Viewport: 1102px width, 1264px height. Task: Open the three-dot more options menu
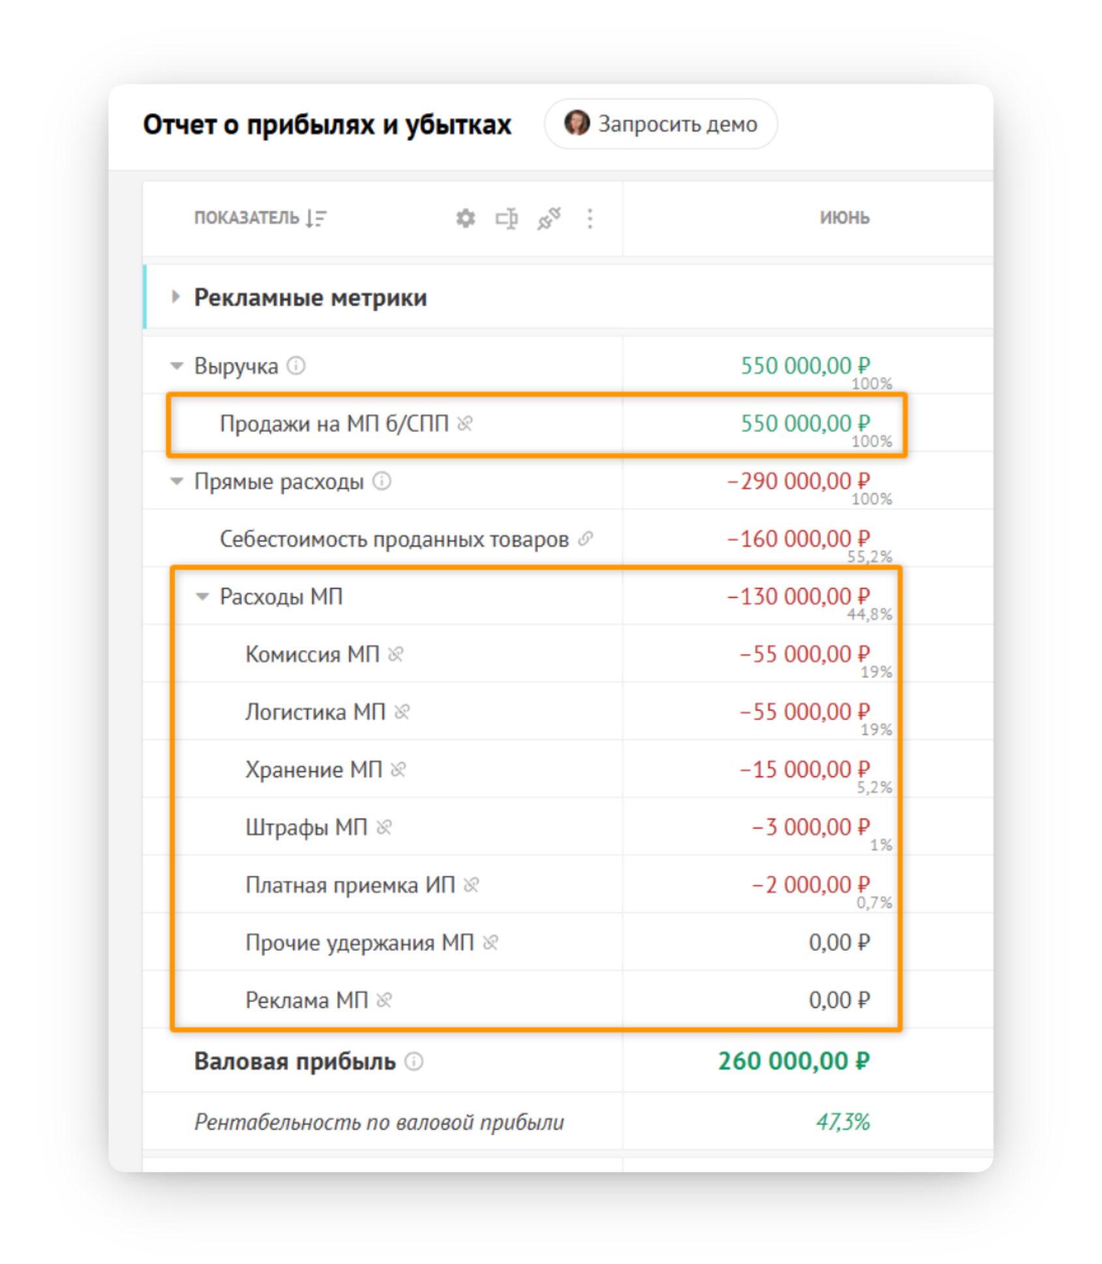point(589,218)
